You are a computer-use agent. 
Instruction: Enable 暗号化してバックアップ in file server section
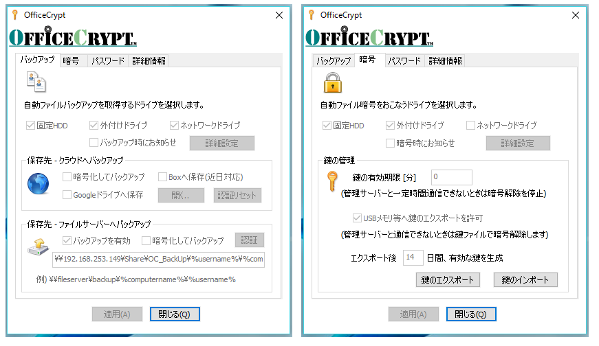click(x=146, y=241)
